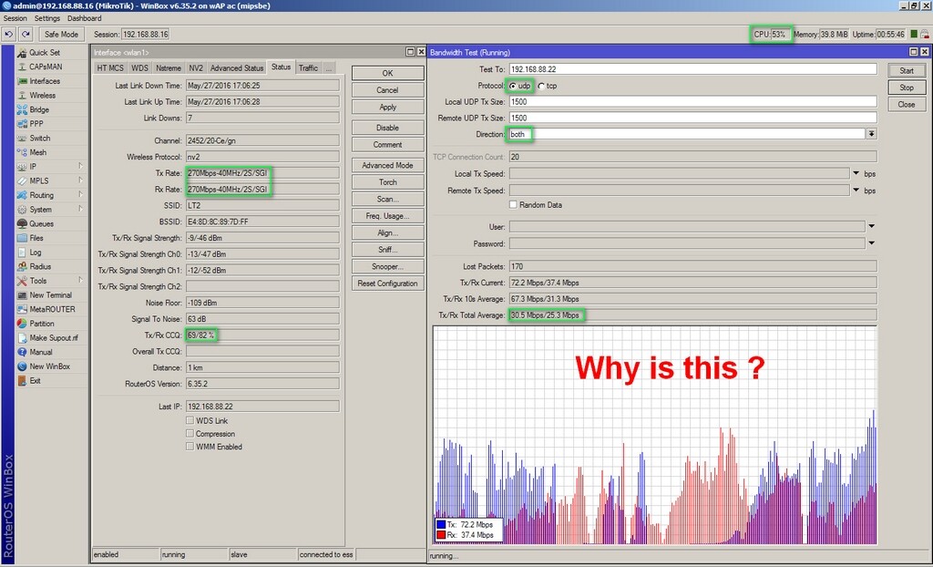Click Make Supout.rif in sidebar
Image resolution: width=933 pixels, height=567 pixels.
[54, 337]
